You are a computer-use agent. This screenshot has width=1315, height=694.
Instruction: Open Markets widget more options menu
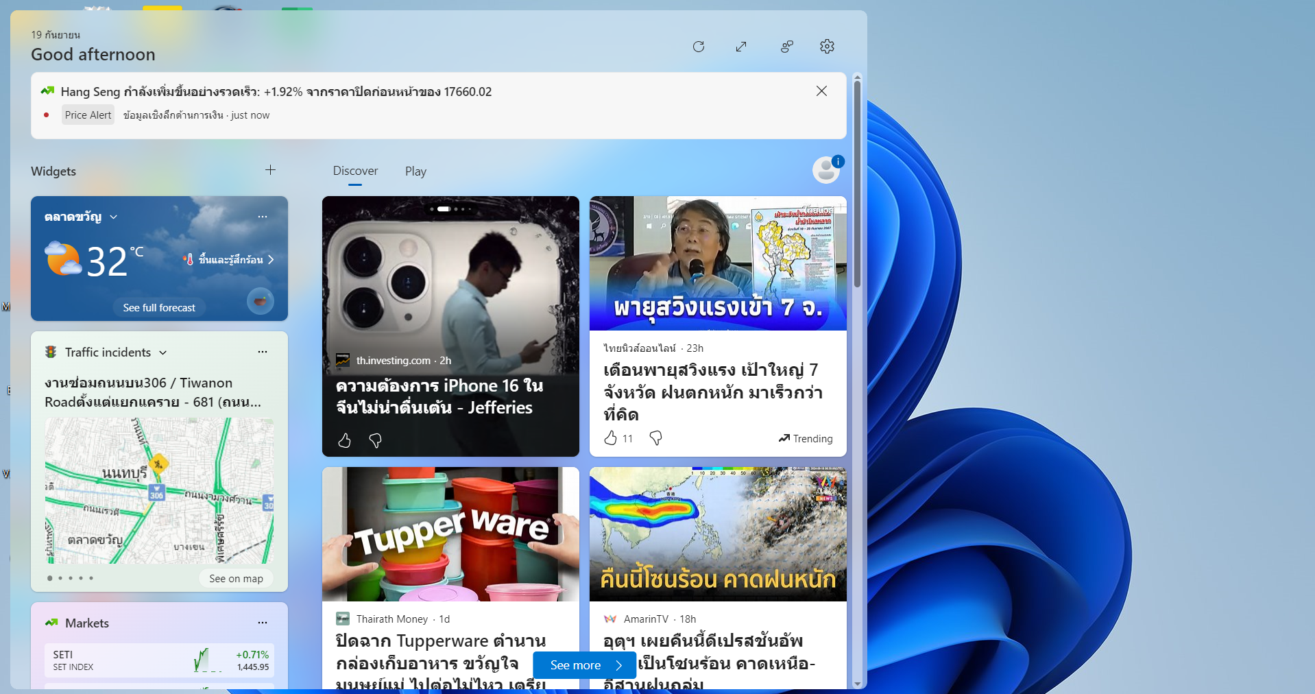point(263,623)
